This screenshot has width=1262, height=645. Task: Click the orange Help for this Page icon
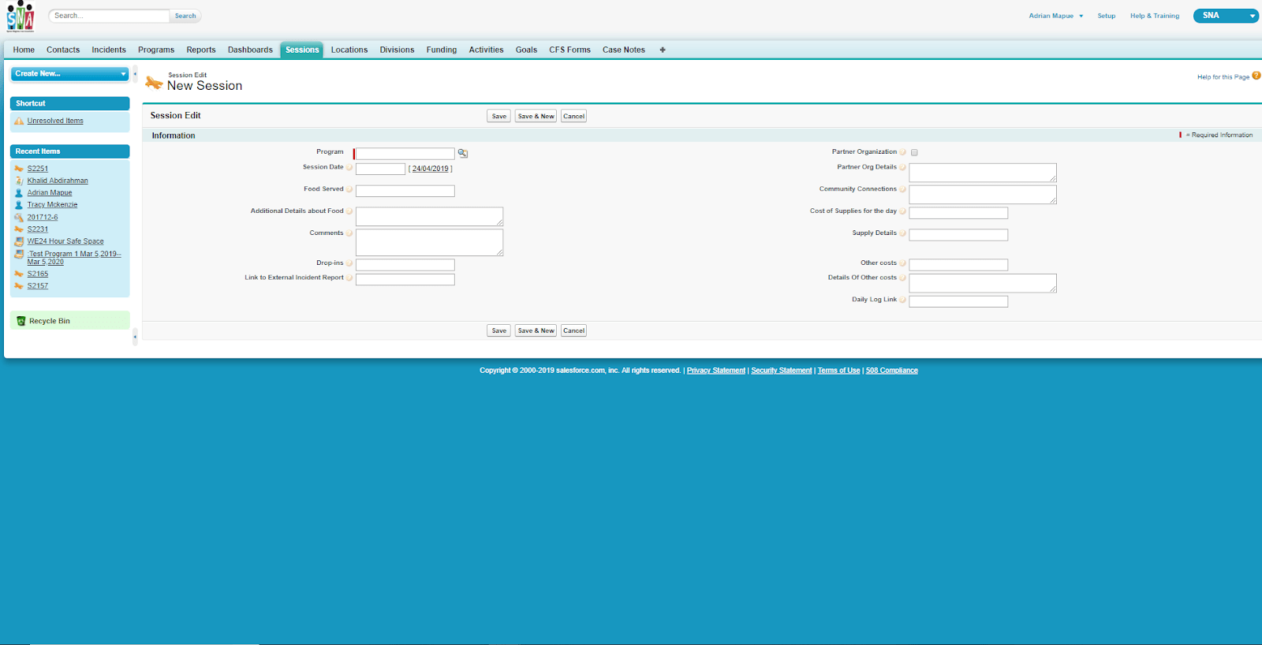(x=1256, y=76)
